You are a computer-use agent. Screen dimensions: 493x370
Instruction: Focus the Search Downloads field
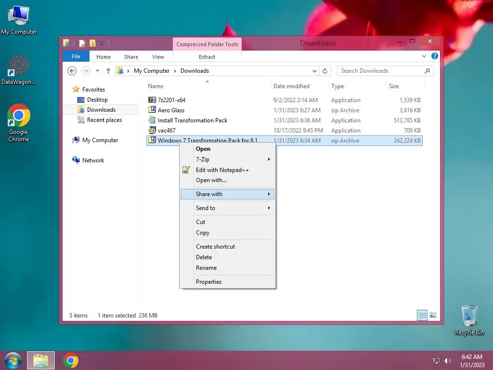386,71
